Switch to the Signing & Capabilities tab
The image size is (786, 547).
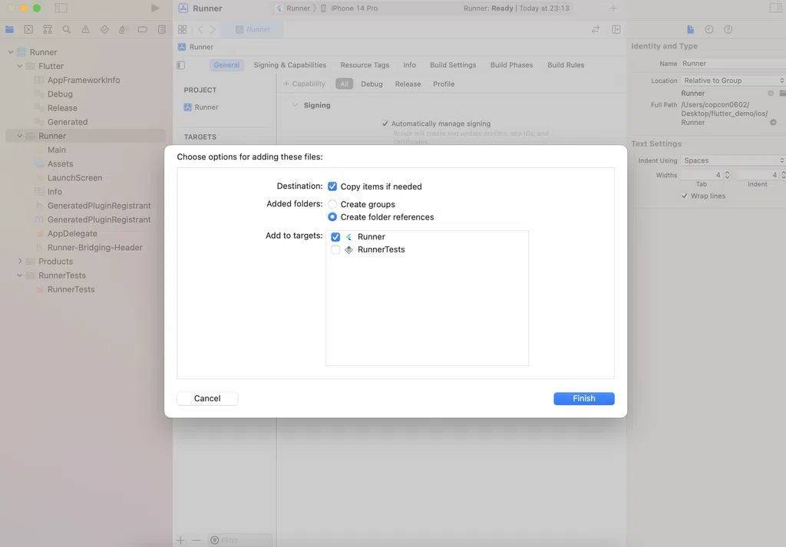coord(289,65)
